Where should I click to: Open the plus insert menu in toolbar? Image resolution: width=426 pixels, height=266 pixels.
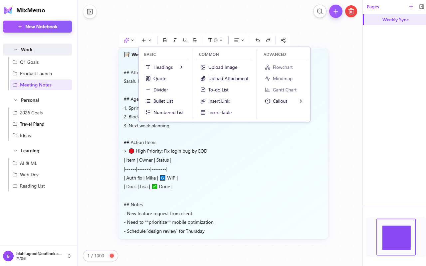pos(146,40)
